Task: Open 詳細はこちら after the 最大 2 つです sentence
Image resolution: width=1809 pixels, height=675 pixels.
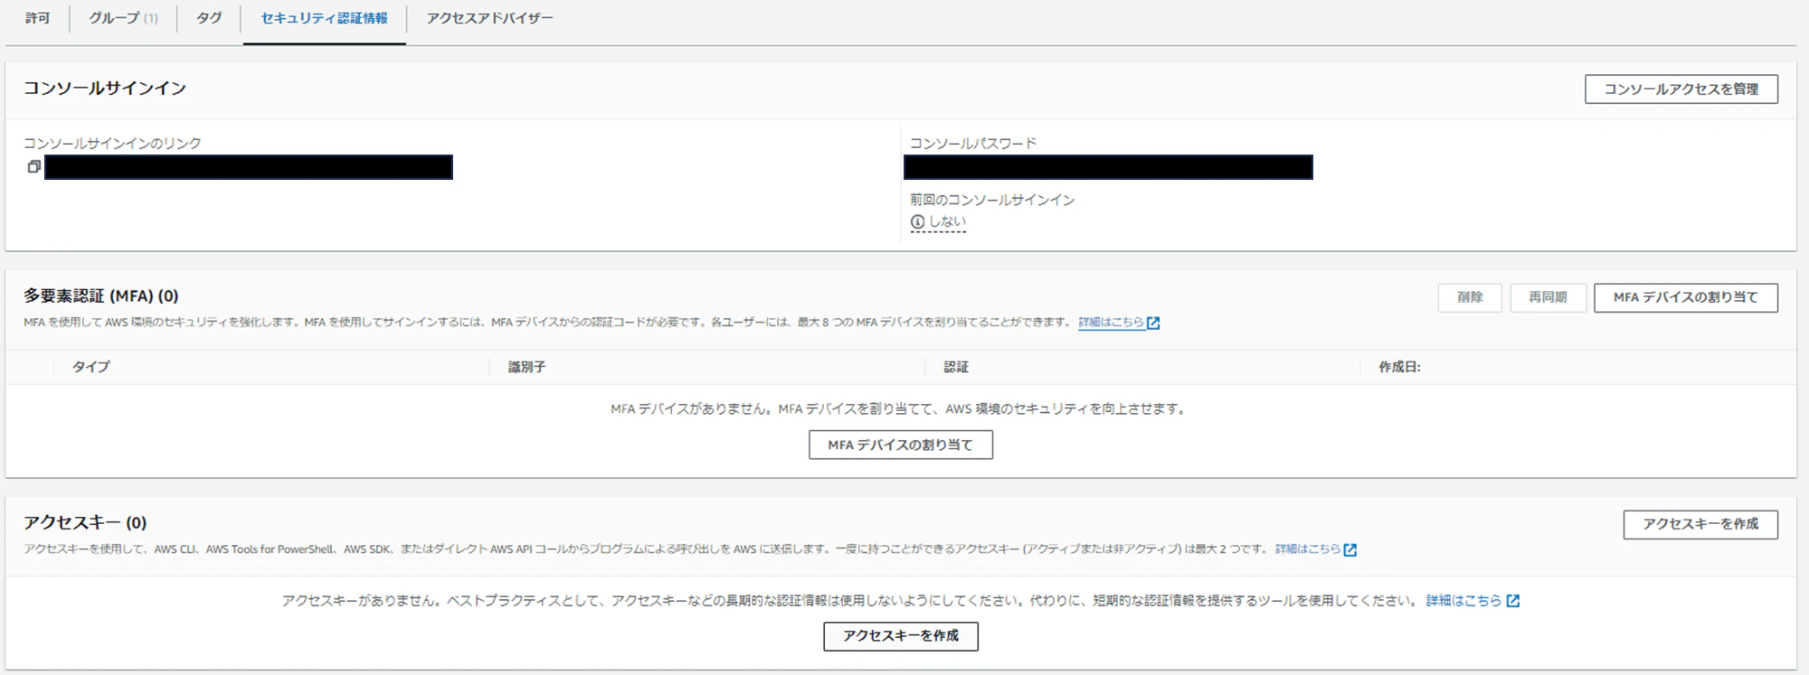Action: 1316,549
